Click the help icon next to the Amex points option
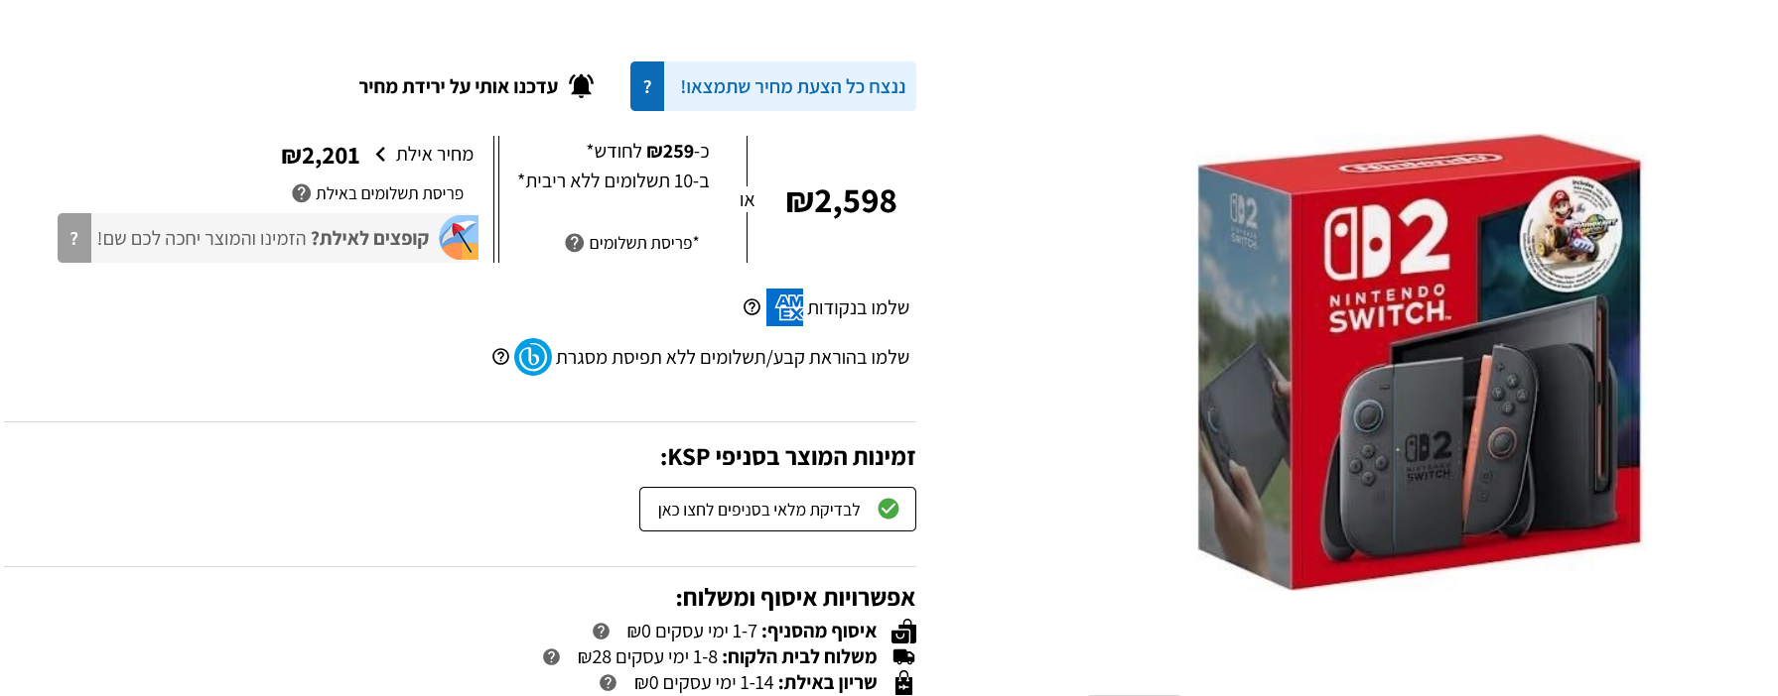Image resolution: width=1778 pixels, height=696 pixels. (752, 307)
